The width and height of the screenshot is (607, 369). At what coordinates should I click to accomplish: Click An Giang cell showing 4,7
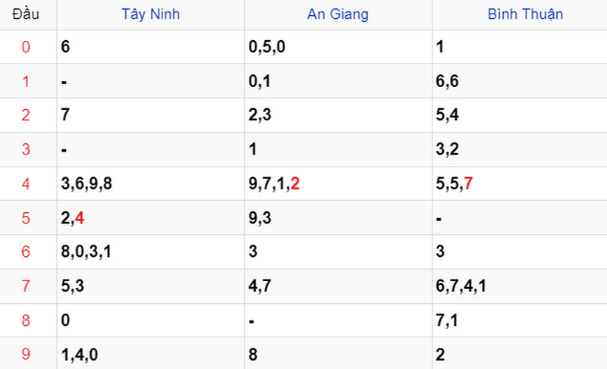[x=338, y=286]
